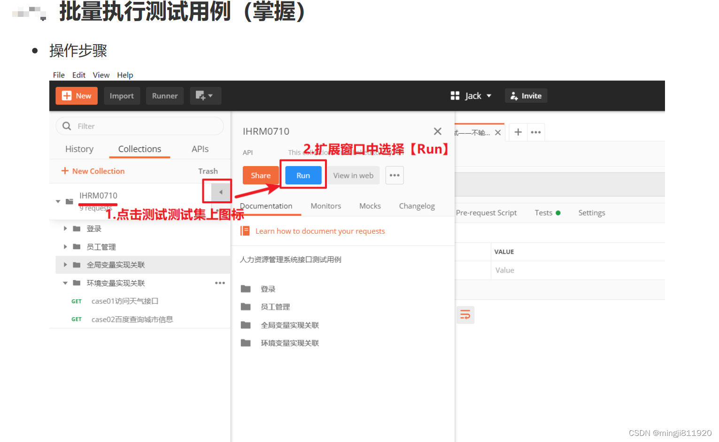Screen dimensions: 719x442
Task: Open the Documentation tab
Action: pos(266,206)
